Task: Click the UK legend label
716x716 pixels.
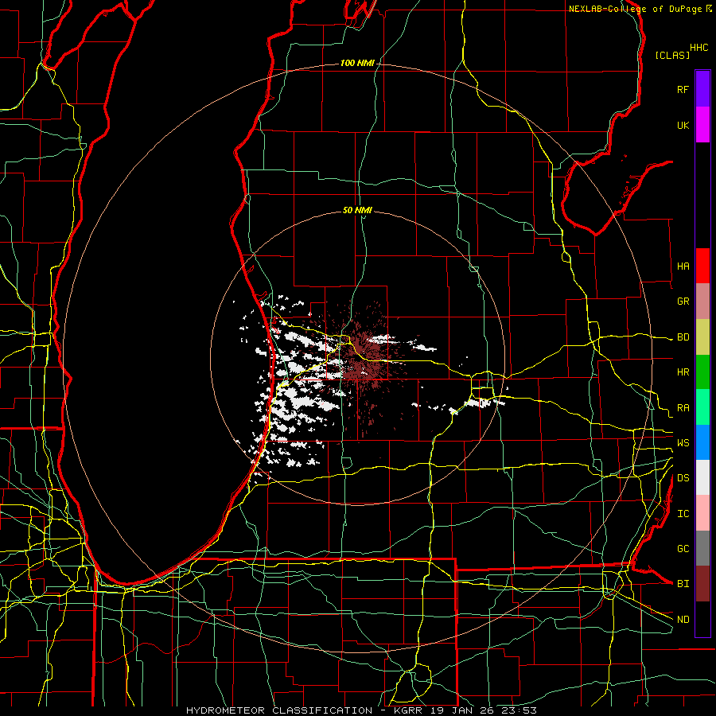Action: click(683, 125)
